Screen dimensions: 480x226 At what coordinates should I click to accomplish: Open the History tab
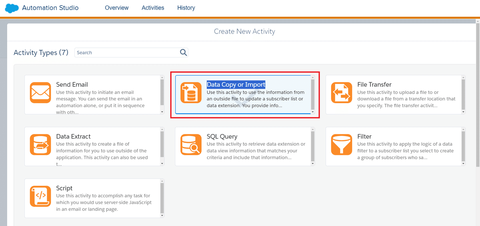click(x=186, y=8)
